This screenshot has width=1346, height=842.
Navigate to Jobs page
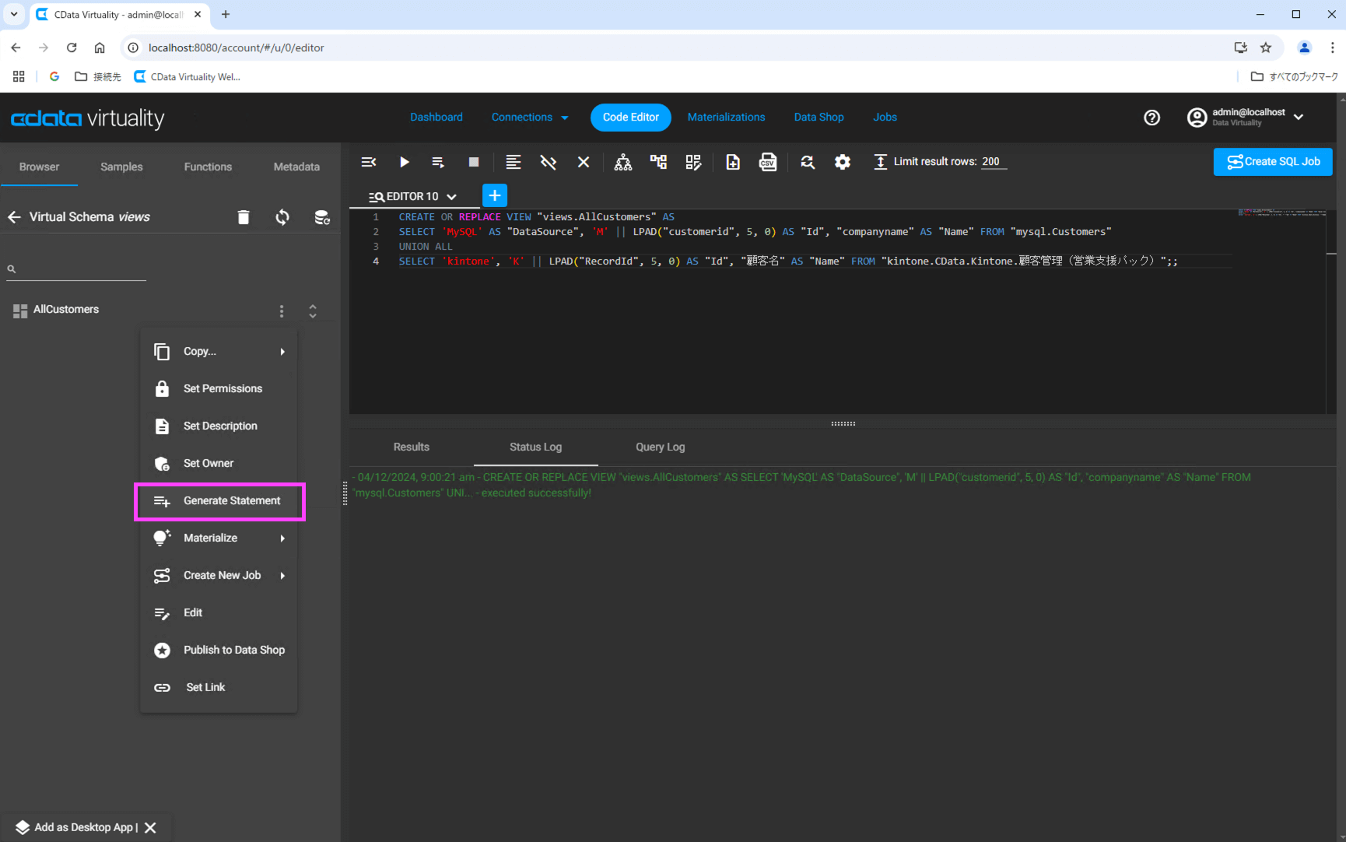tap(885, 118)
